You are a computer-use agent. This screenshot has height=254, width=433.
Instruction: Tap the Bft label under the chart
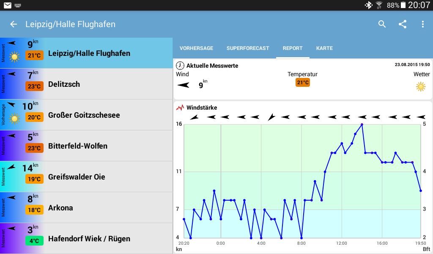click(426, 249)
